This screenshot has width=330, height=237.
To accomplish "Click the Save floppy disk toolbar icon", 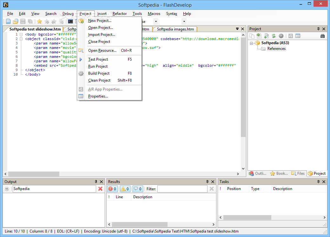I will [x=23, y=21].
